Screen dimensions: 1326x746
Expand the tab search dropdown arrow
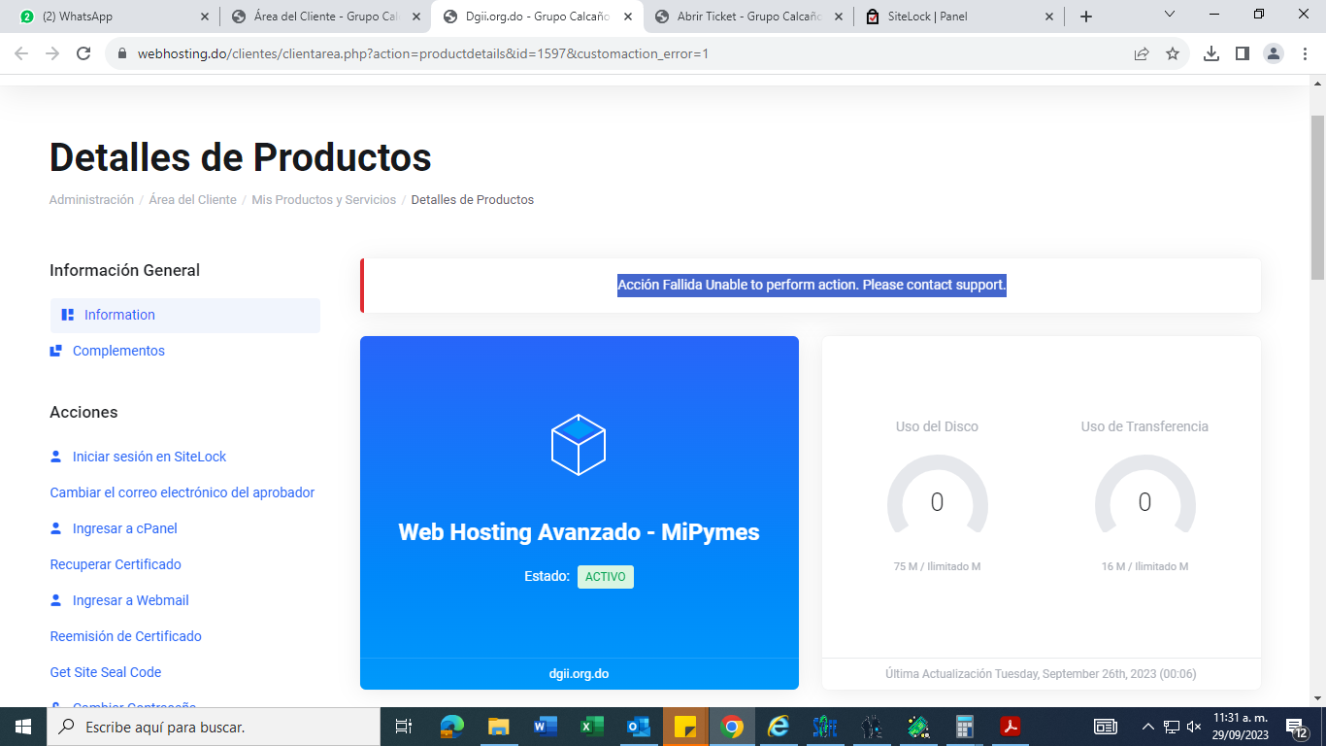point(1169,15)
